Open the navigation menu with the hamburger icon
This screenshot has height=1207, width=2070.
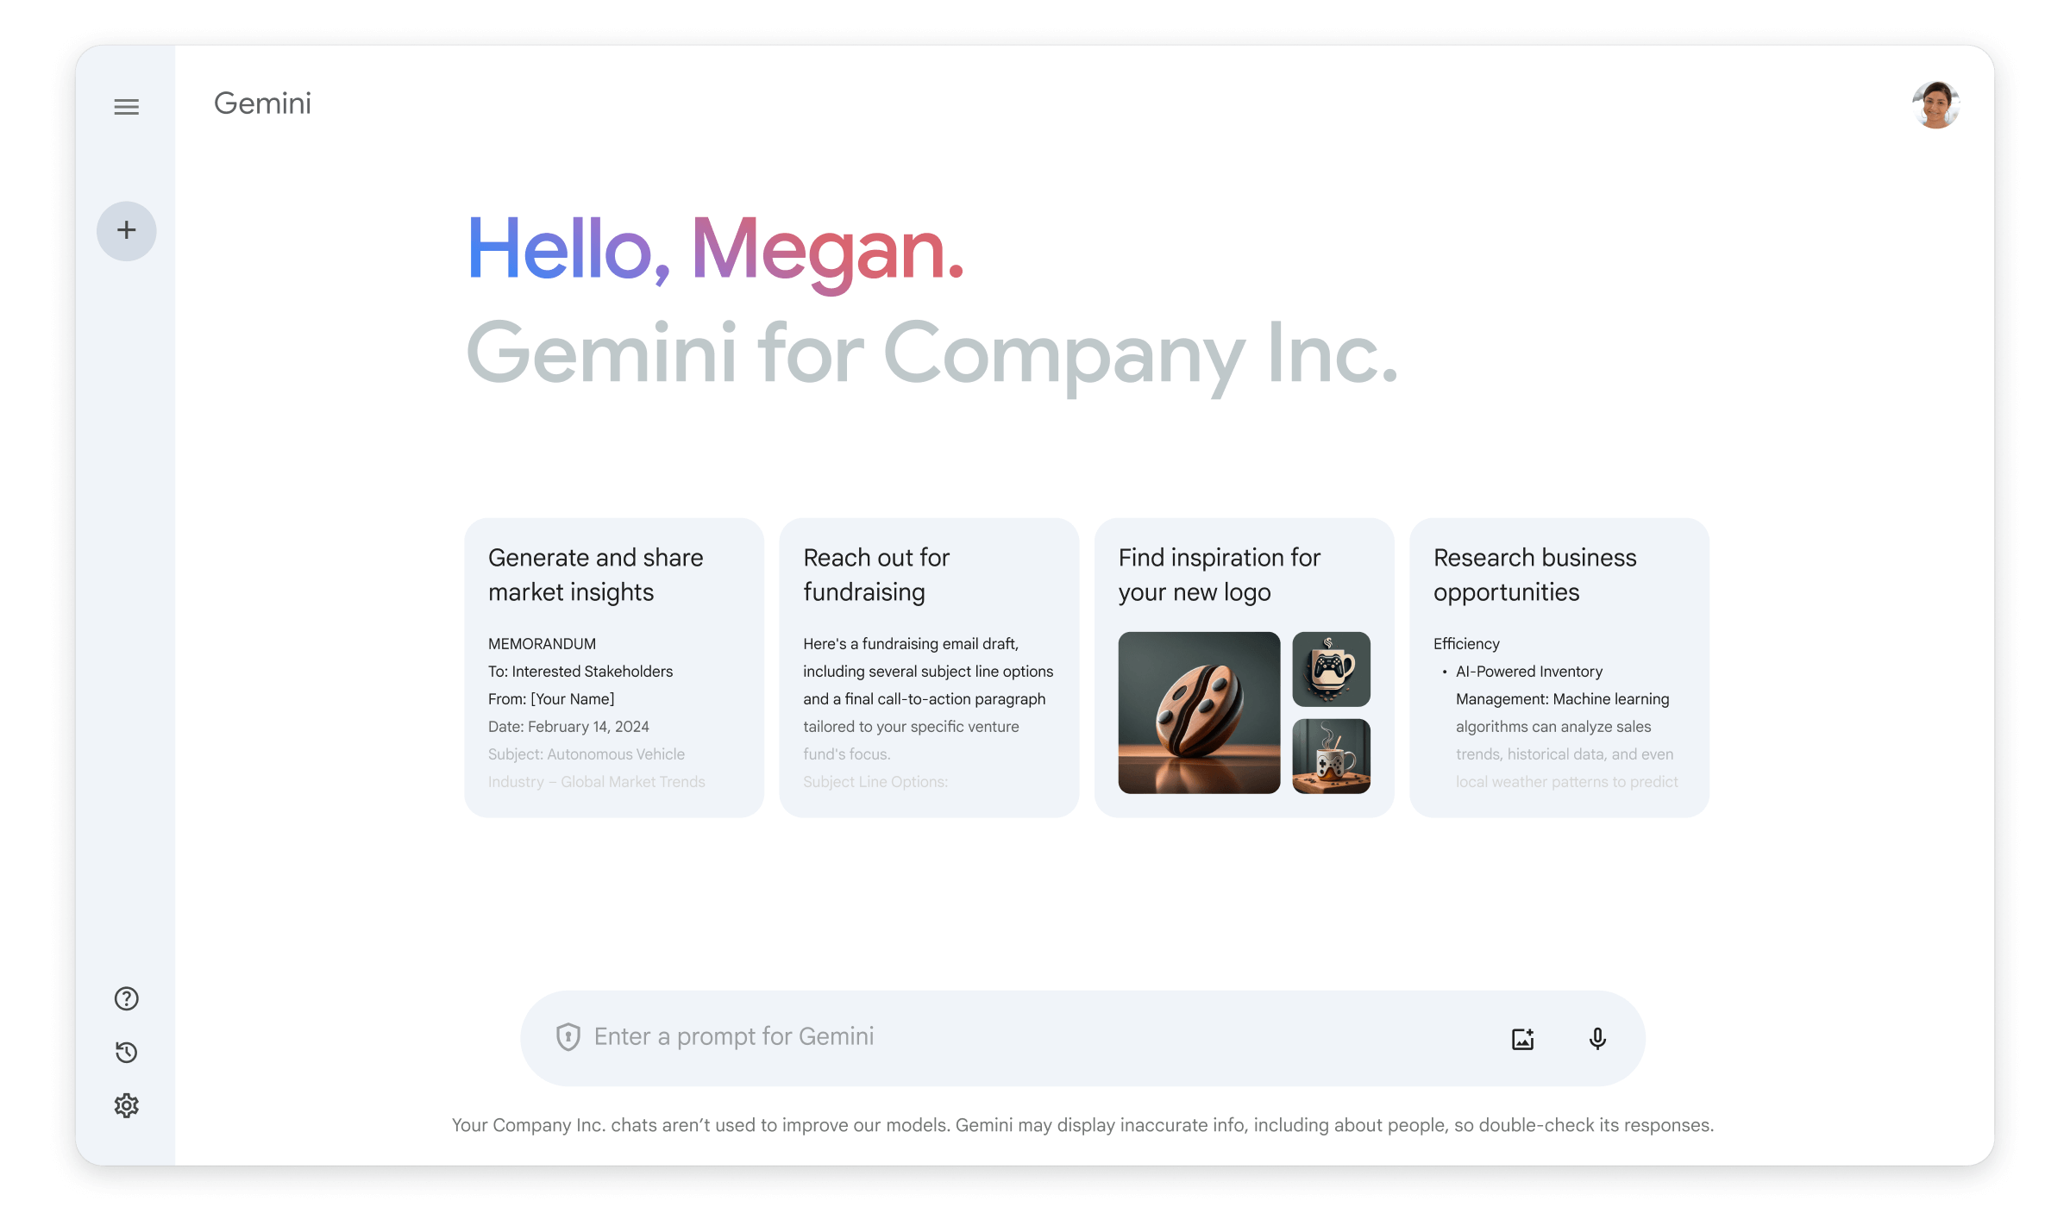point(127,106)
